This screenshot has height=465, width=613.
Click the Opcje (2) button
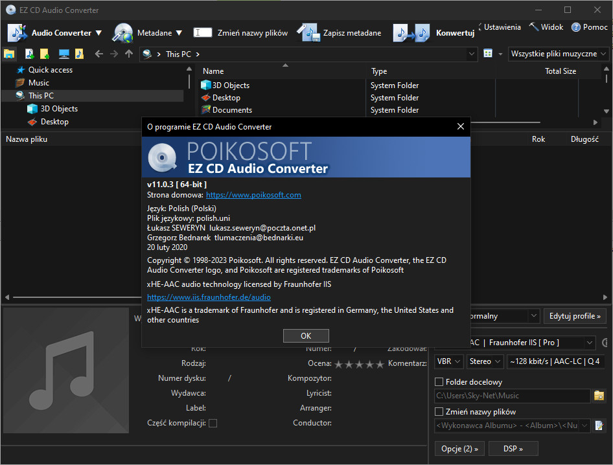459,449
